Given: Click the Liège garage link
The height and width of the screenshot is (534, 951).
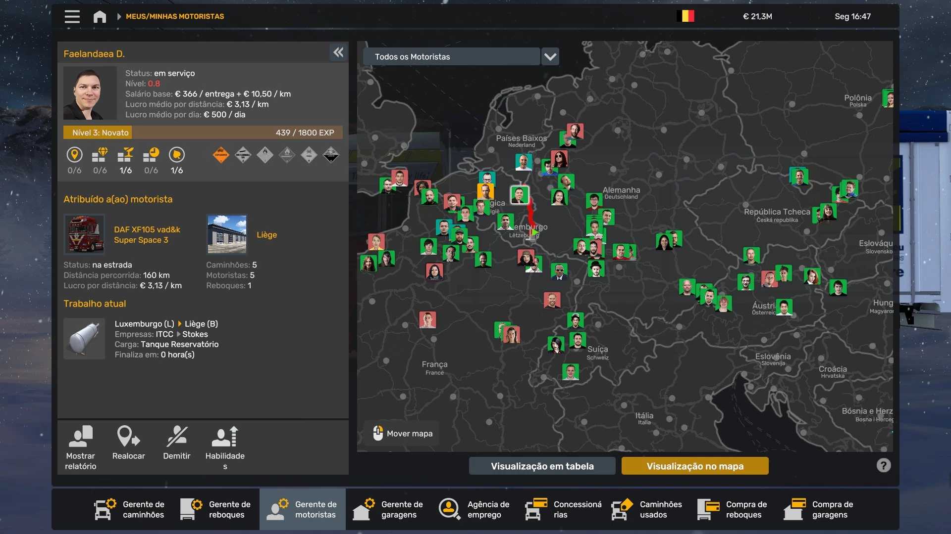Looking at the screenshot, I should pyautogui.click(x=266, y=235).
